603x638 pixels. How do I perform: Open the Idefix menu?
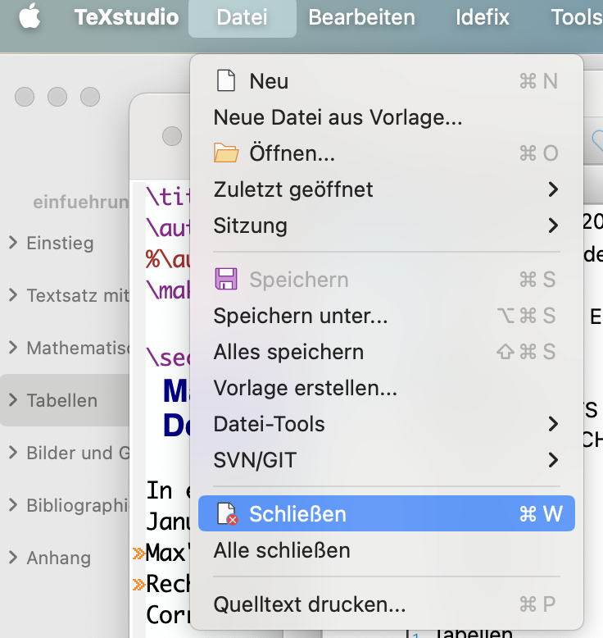coord(483,17)
